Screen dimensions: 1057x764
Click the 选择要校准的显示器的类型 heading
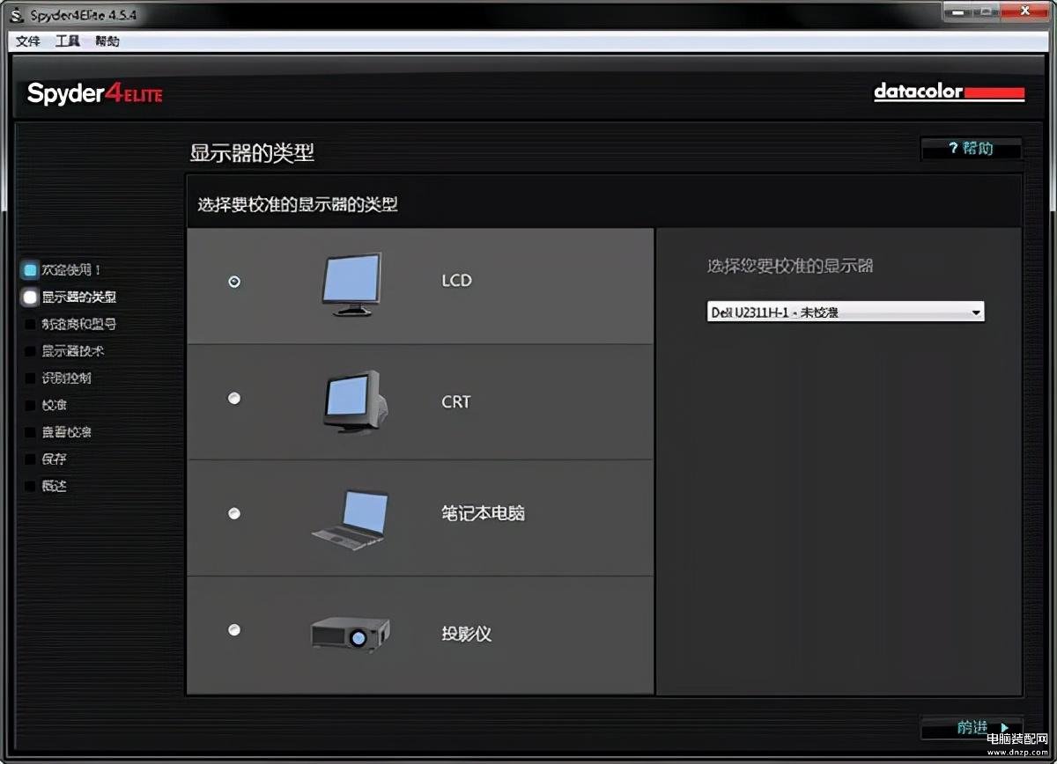pyautogui.click(x=298, y=205)
